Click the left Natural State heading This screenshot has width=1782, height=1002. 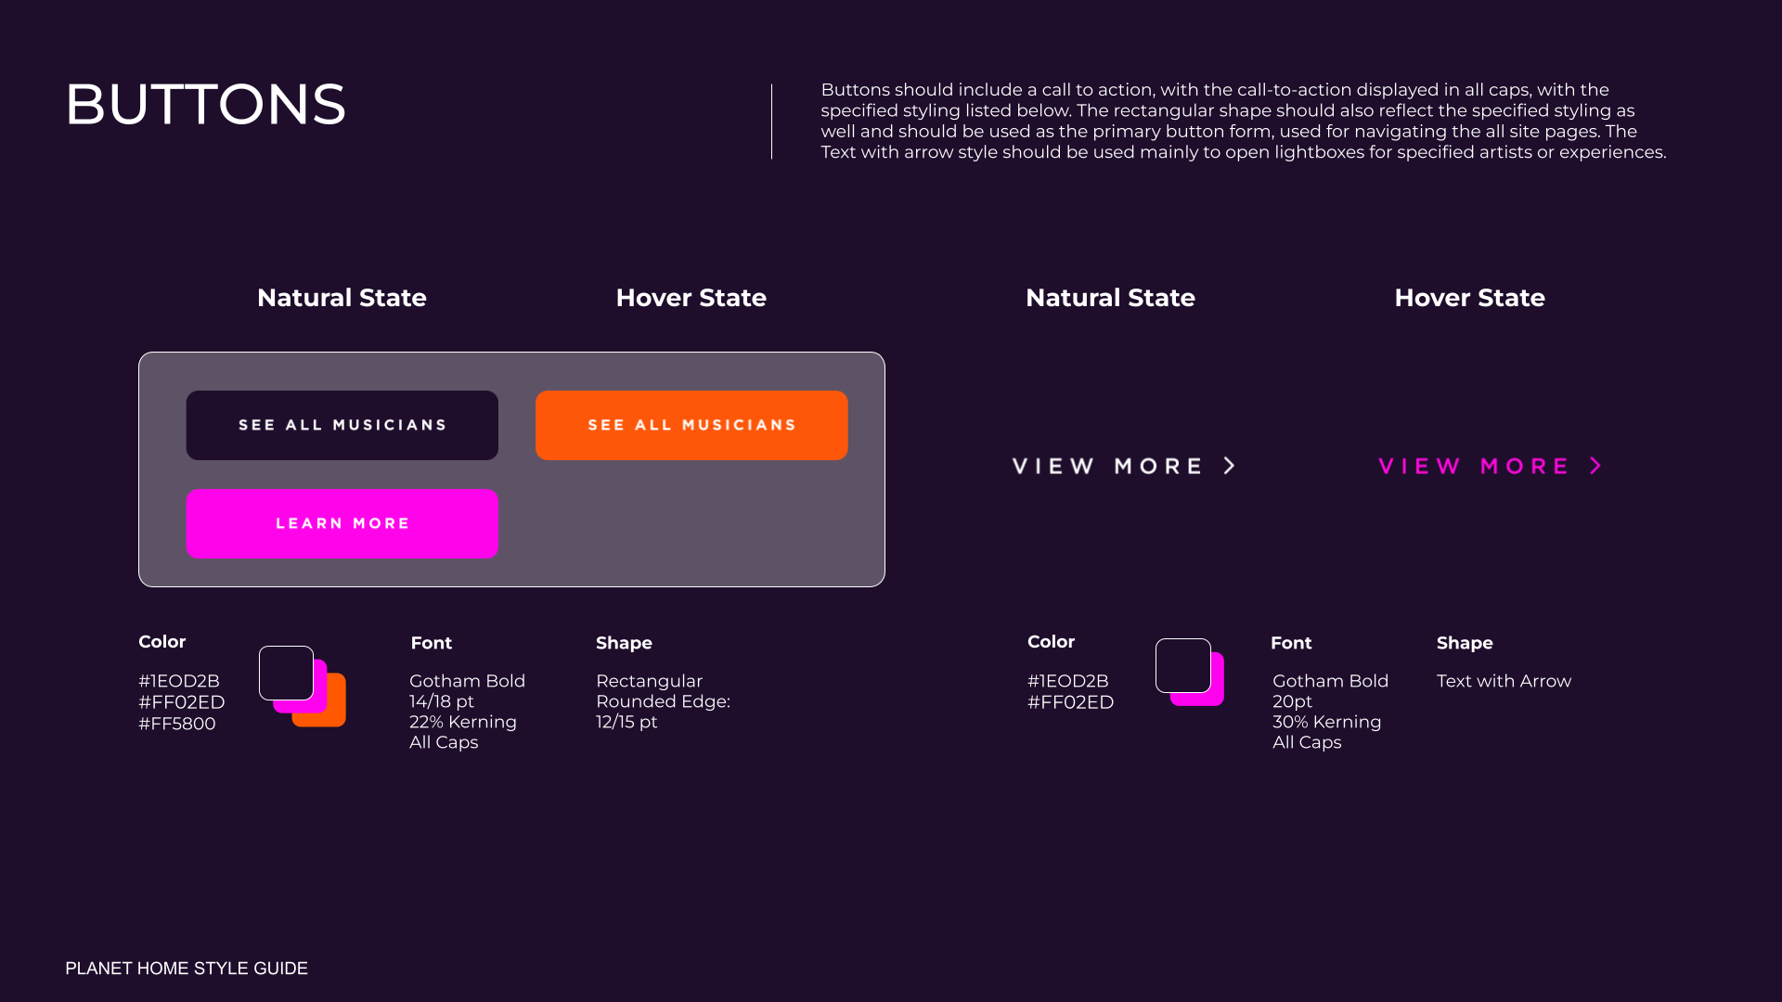coord(342,298)
